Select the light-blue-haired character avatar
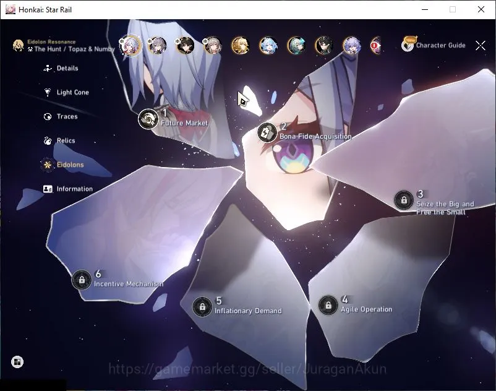Screen dimensions: 496x391 coord(268,46)
